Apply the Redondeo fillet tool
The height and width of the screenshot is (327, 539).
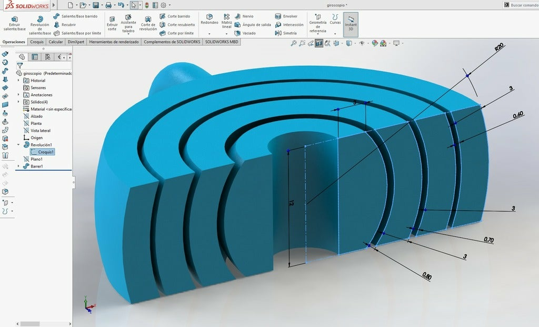[209, 19]
